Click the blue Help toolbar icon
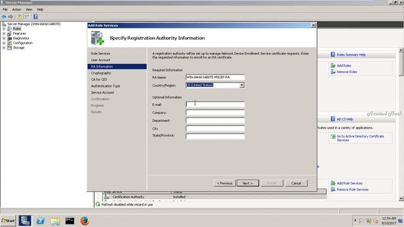Image resolution: width=404 pixels, height=227 pixels. (x=35, y=17)
